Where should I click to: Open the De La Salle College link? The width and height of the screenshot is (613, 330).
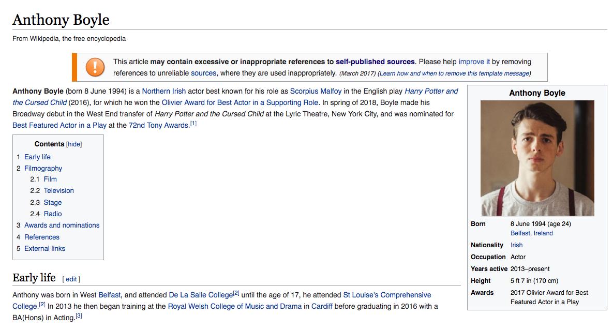pos(201,295)
